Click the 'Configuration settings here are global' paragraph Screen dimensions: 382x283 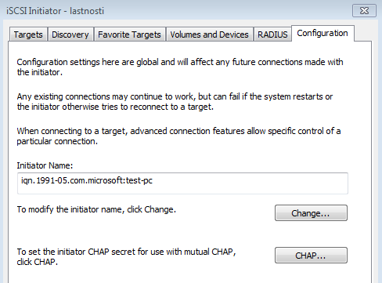pos(180,67)
